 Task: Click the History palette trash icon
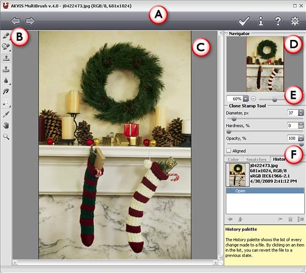tap(290, 219)
